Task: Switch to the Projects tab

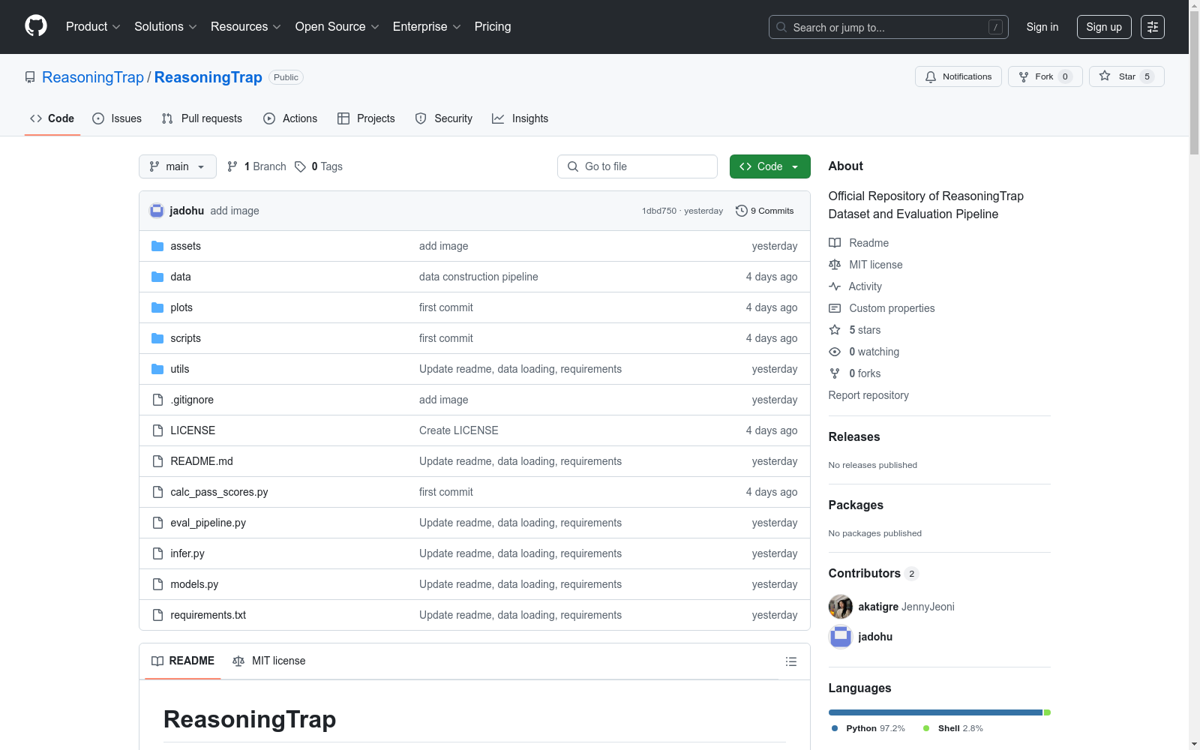Action: (x=366, y=118)
